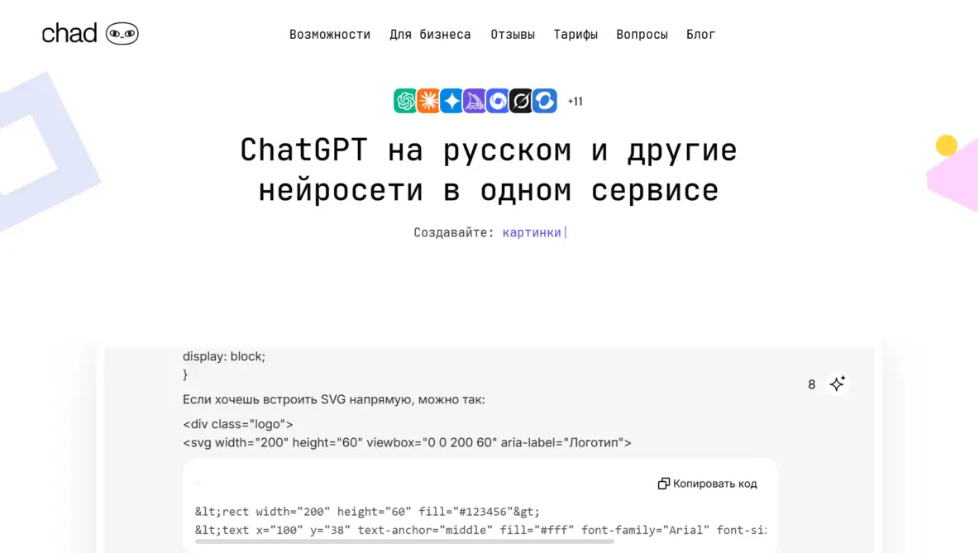
Task: Click the blue swirl neural network icon
Action: pyautogui.click(x=498, y=101)
